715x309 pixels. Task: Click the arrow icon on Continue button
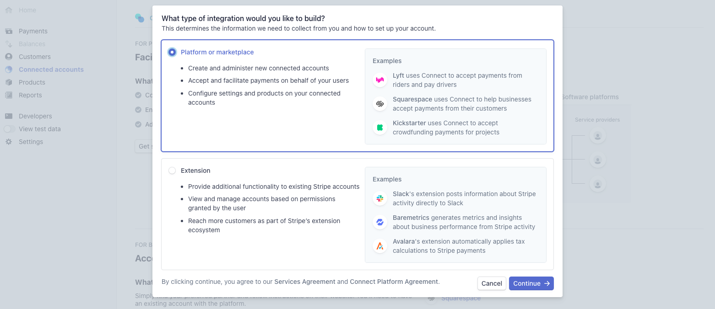(547, 283)
